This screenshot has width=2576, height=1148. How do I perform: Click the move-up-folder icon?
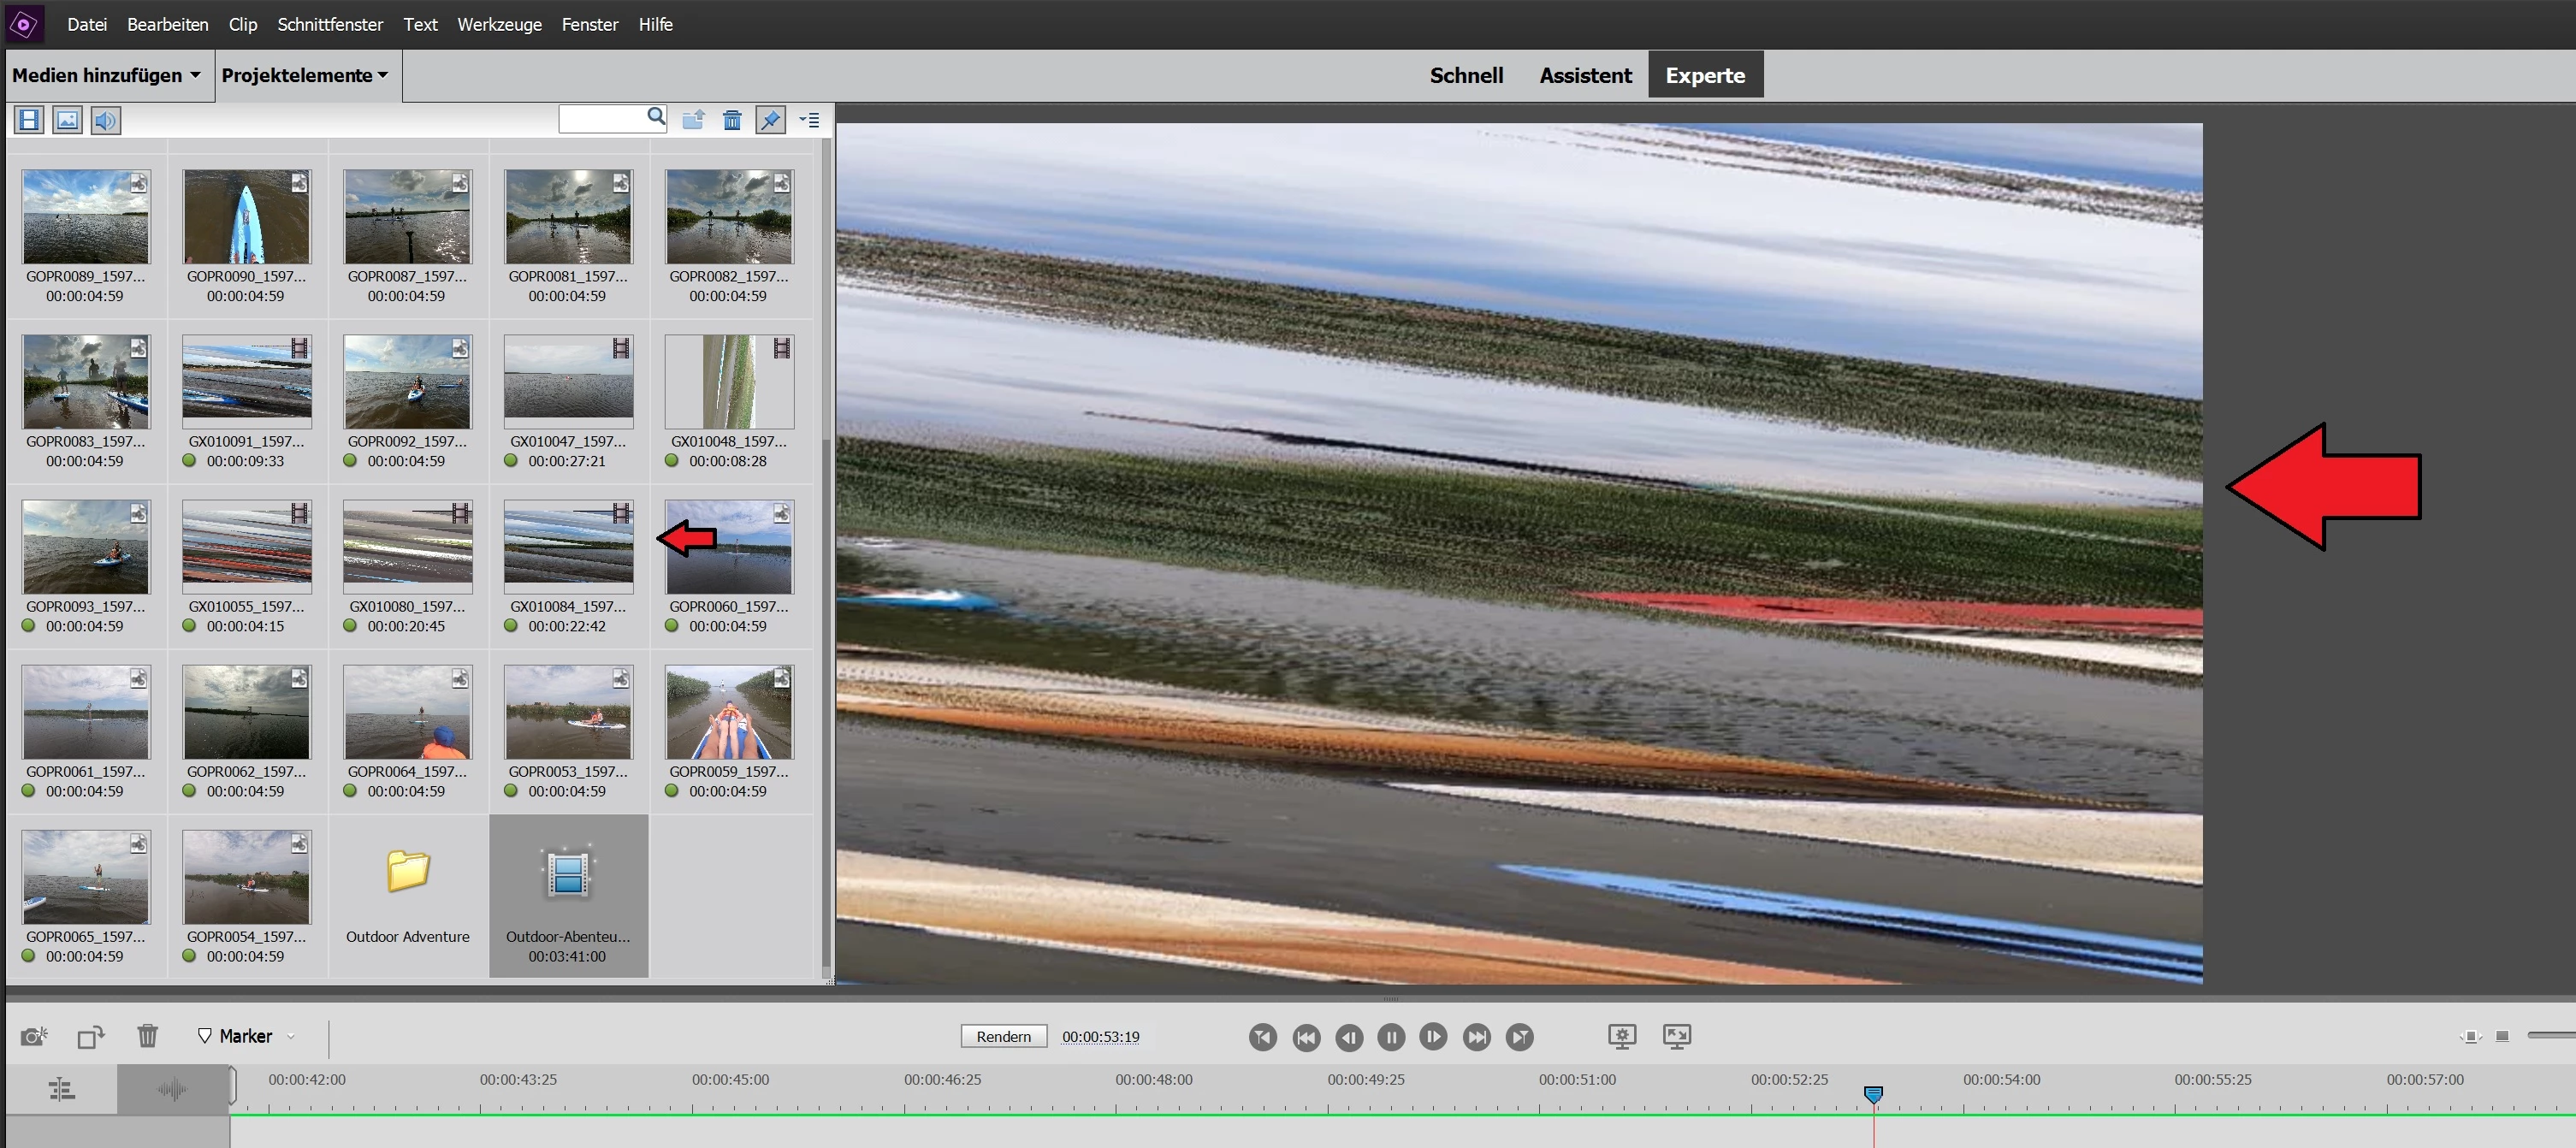click(693, 120)
